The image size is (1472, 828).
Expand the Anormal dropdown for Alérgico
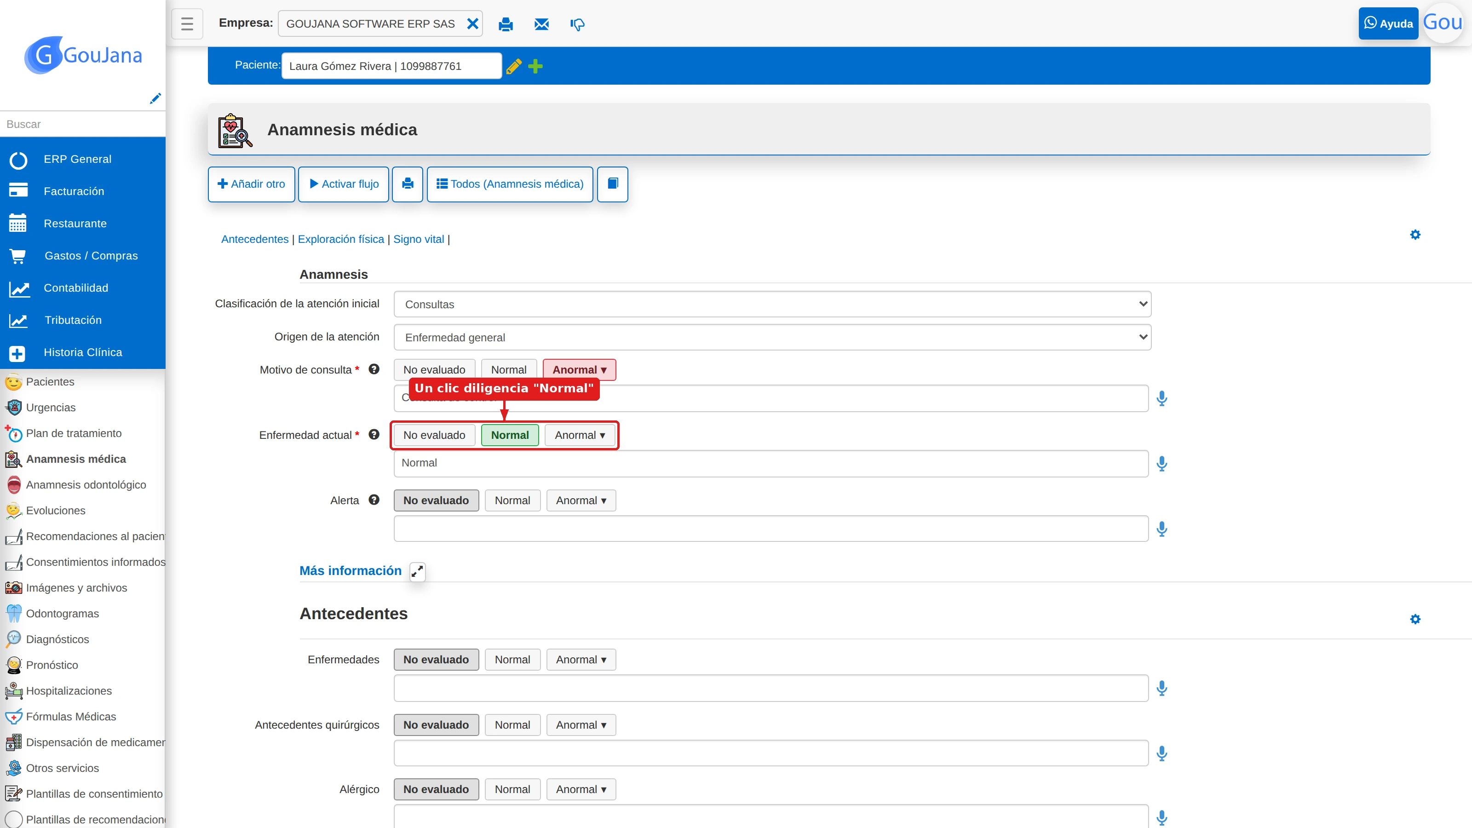point(581,789)
